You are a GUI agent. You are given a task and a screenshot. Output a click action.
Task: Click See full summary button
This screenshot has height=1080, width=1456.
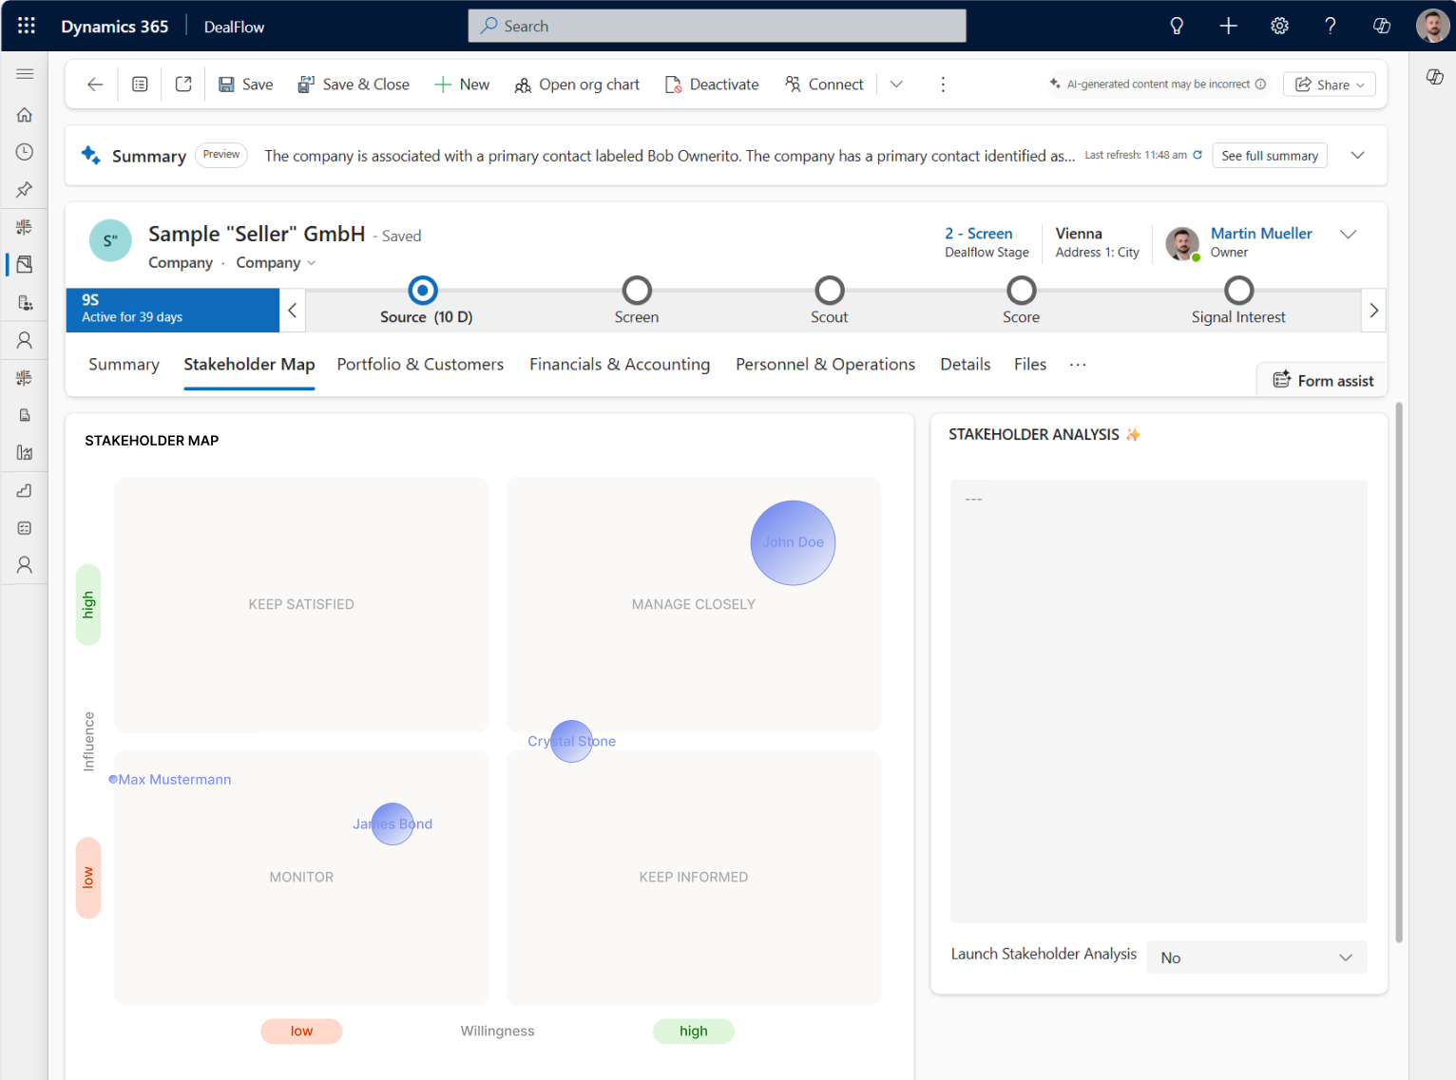pos(1270,156)
